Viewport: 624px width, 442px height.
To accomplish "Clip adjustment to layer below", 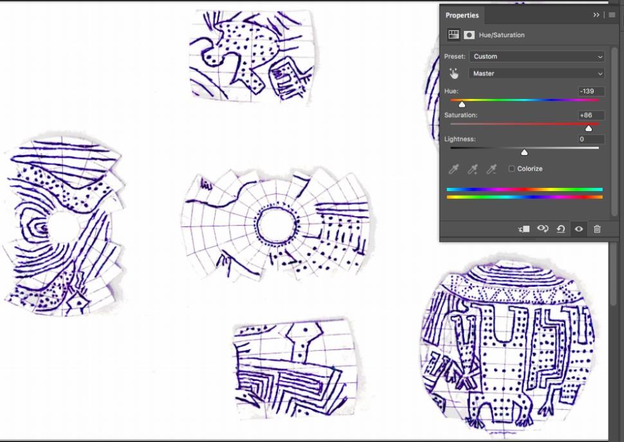I will tap(524, 229).
